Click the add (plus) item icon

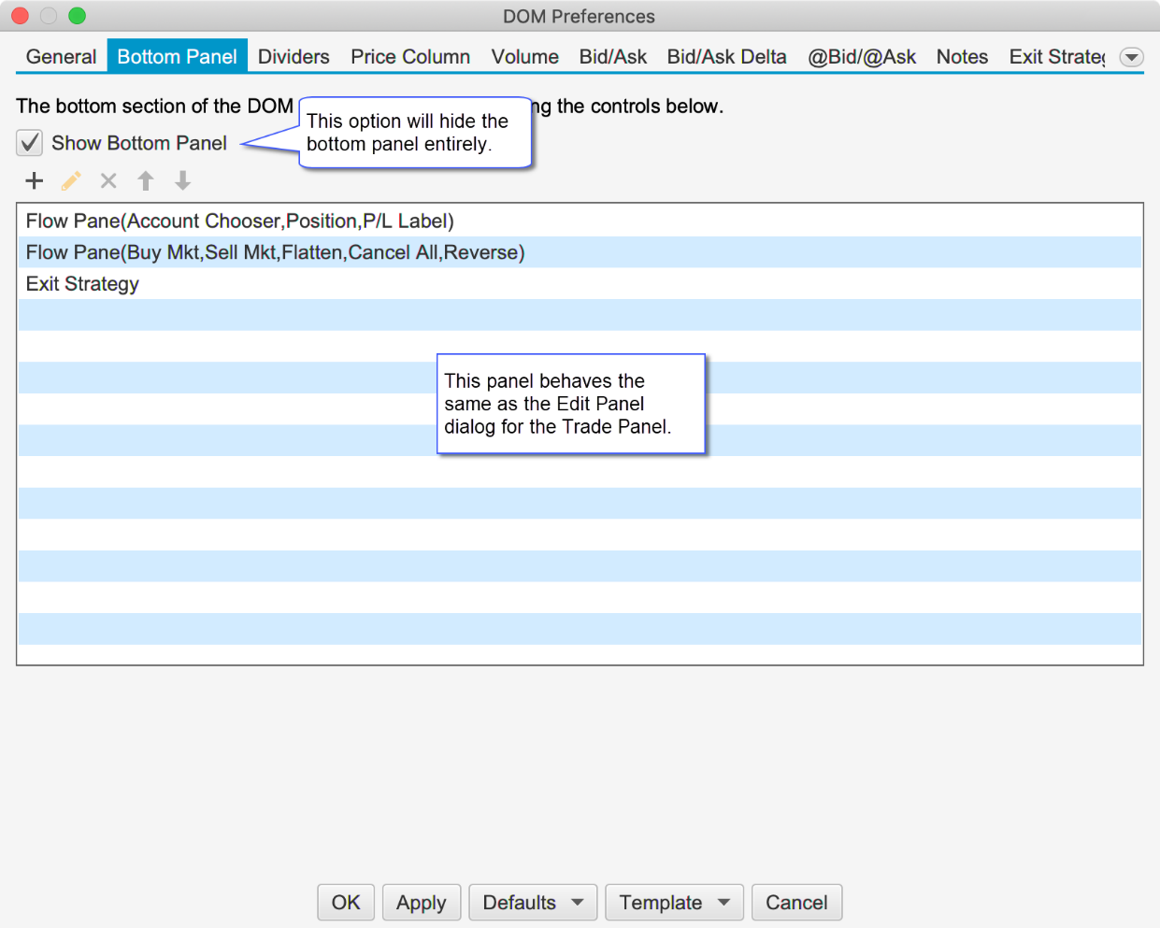[35, 180]
